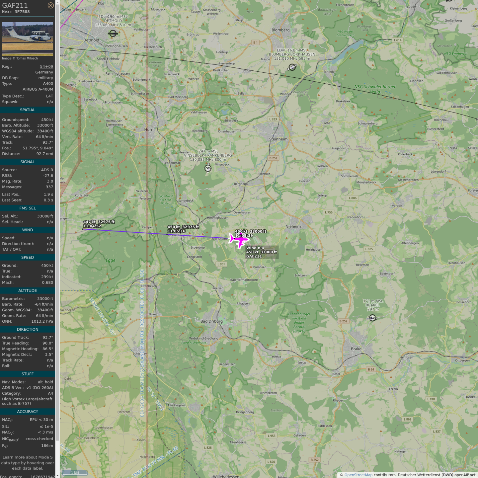Screen dimensions: 478x478
Task: Click the Vinsebeck-Frankenberg glider site symbol
Action: [x=208, y=169]
